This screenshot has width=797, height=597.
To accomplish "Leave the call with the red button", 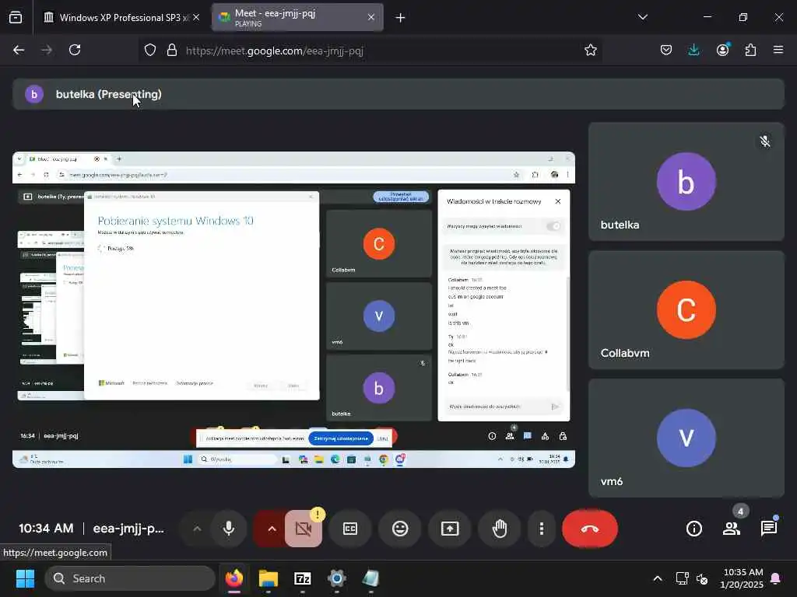I will [x=590, y=529].
